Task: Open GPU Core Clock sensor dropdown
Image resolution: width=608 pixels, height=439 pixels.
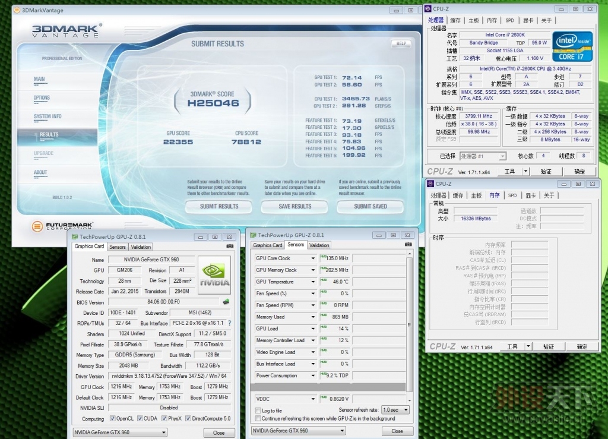Action: click(x=313, y=258)
